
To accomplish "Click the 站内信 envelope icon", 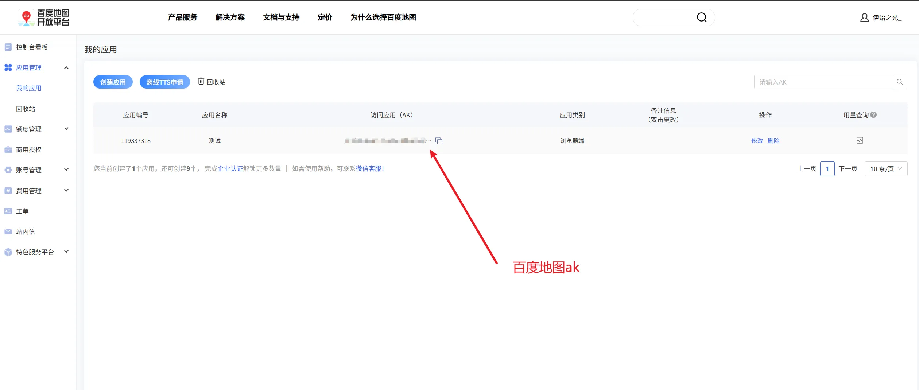I will tap(8, 231).
